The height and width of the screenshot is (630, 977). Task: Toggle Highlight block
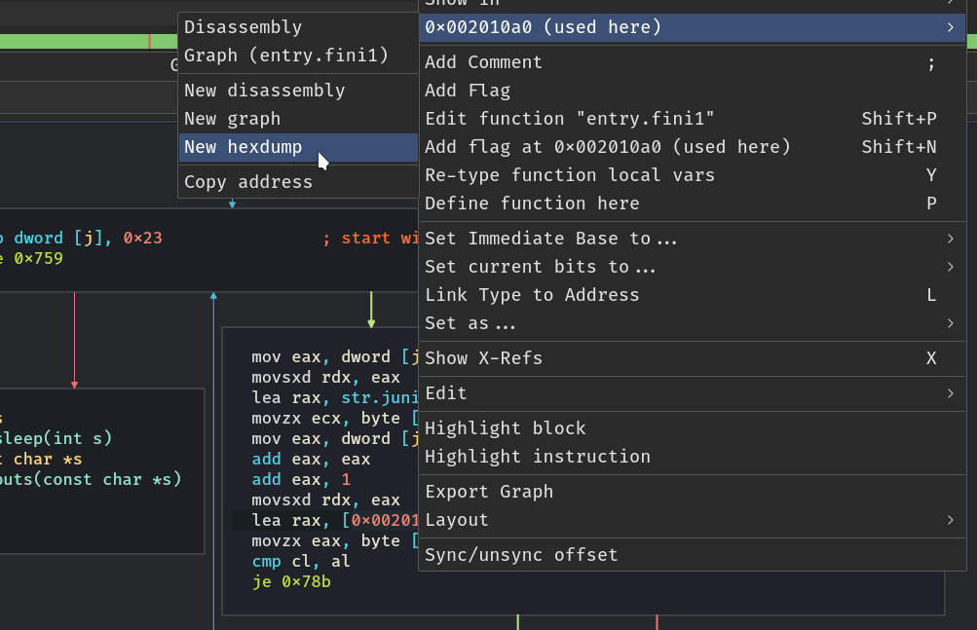[x=506, y=428]
